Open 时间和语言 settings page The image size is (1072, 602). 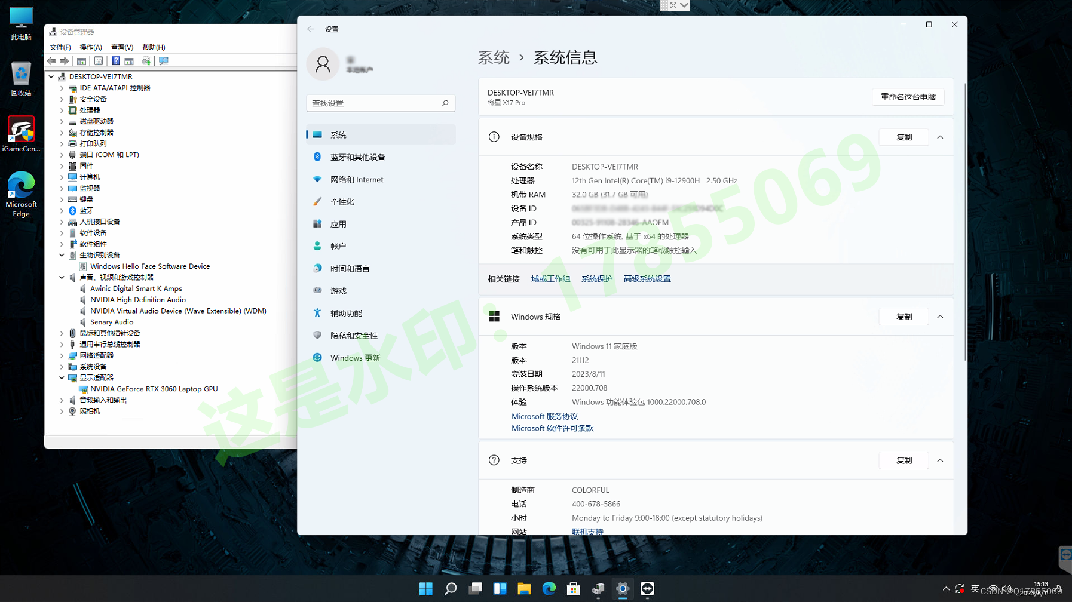[x=381, y=269]
